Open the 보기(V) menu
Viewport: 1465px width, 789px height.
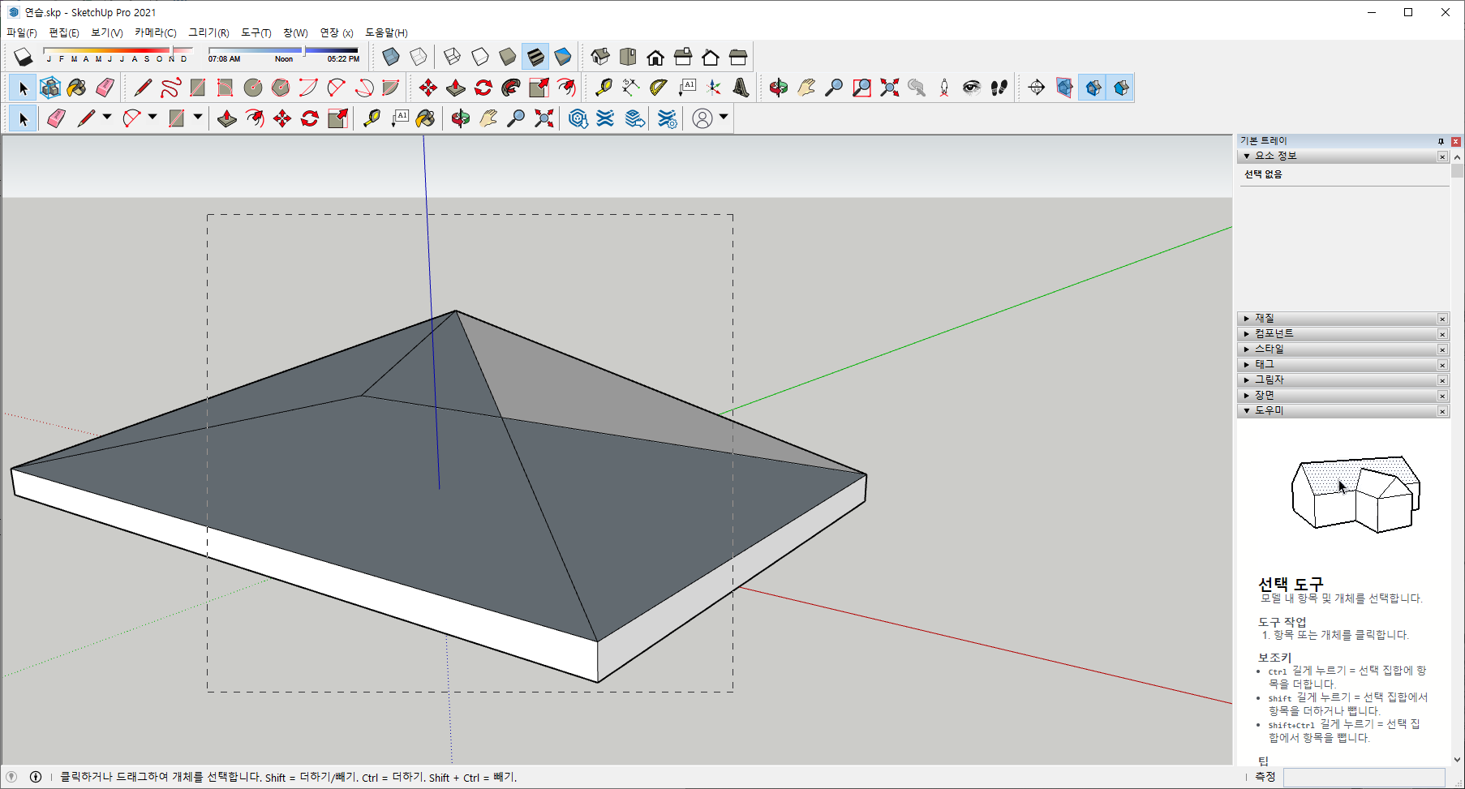coord(107,33)
